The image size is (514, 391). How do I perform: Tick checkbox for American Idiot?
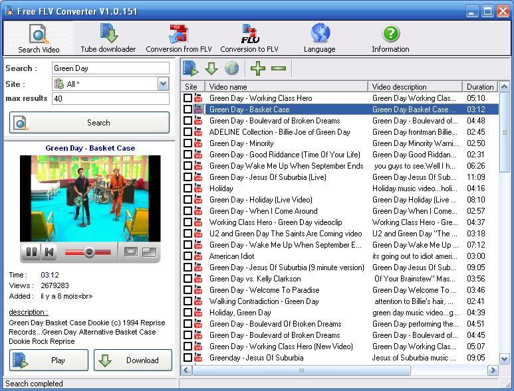(188, 256)
